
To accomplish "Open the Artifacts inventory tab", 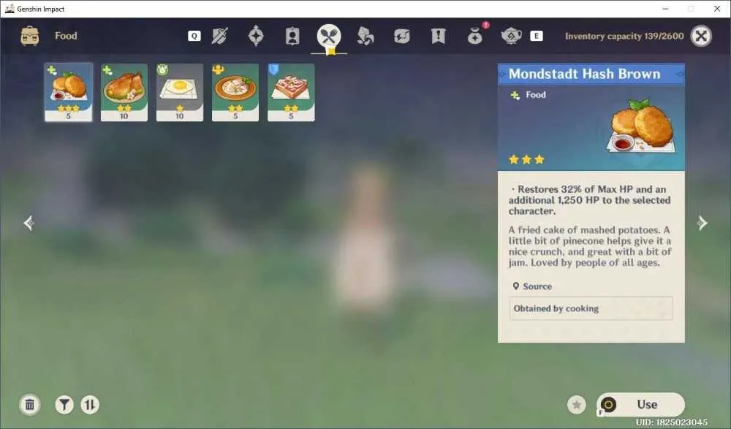I will tap(256, 36).
